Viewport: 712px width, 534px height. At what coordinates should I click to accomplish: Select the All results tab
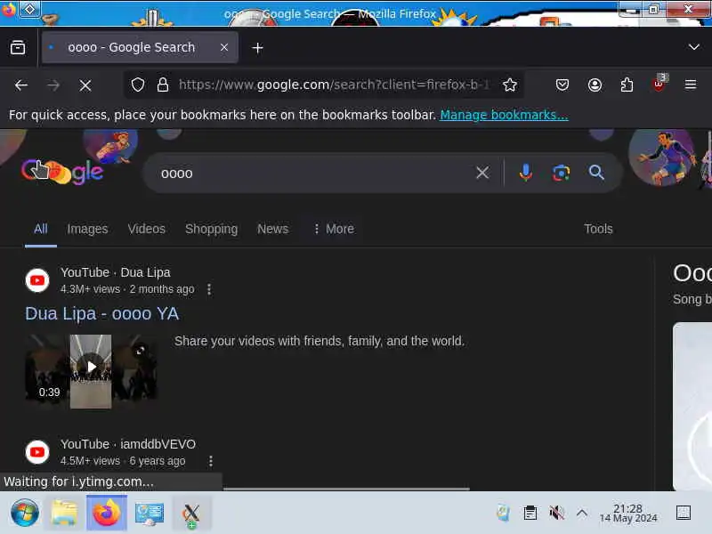click(x=40, y=229)
